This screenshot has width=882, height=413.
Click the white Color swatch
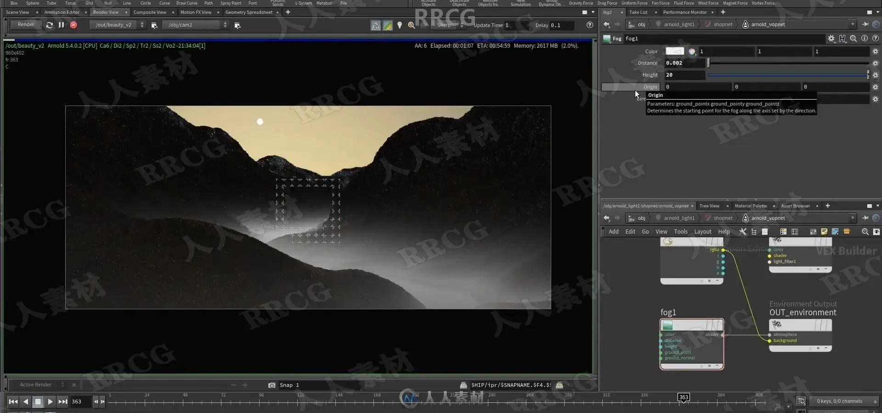pyautogui.click(x=675, y=51)
